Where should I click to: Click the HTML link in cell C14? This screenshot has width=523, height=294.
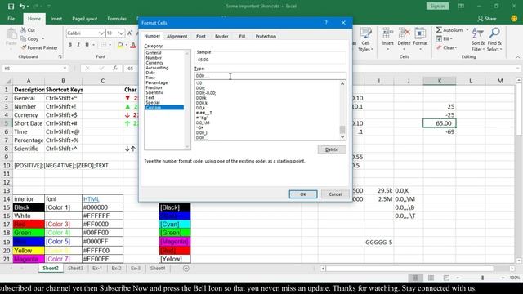[91, 199]
